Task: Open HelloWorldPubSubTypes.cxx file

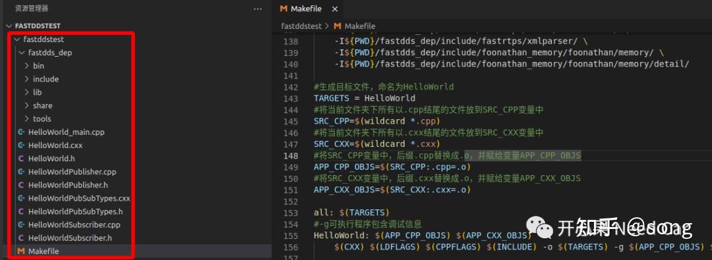Action: (x=79, y=198)
